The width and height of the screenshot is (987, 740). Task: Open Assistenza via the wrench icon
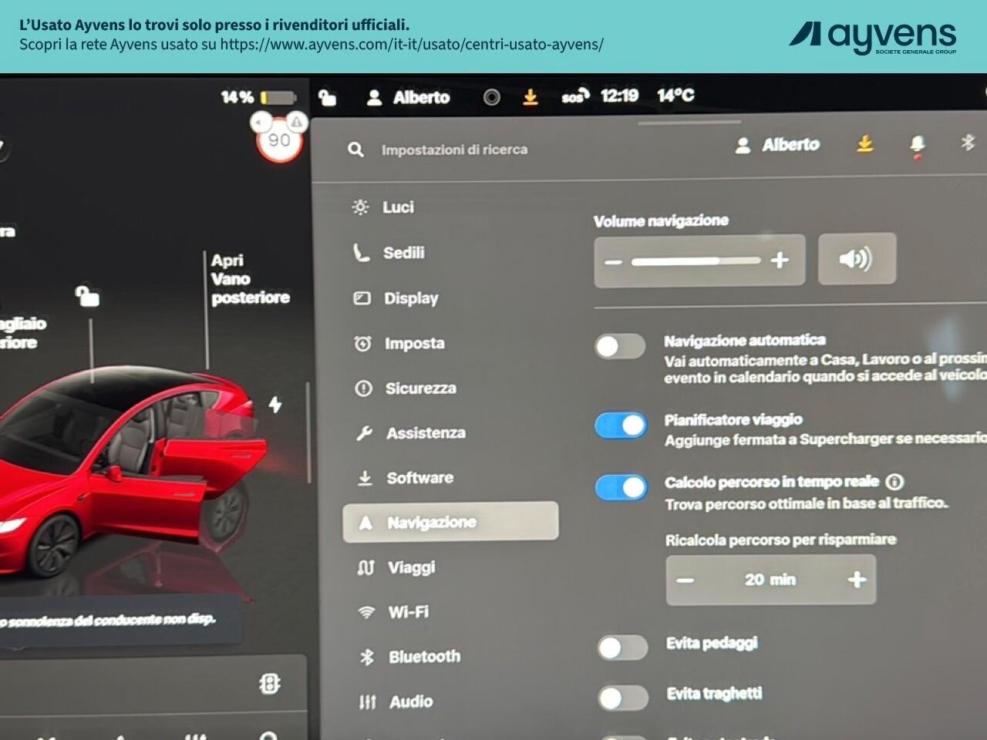362,433
